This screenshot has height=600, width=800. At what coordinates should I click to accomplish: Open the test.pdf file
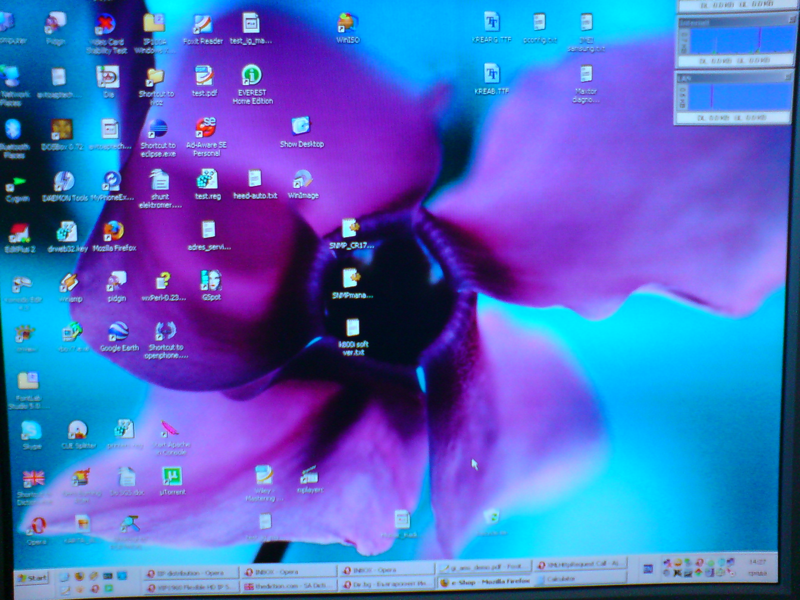pos(204,76)
